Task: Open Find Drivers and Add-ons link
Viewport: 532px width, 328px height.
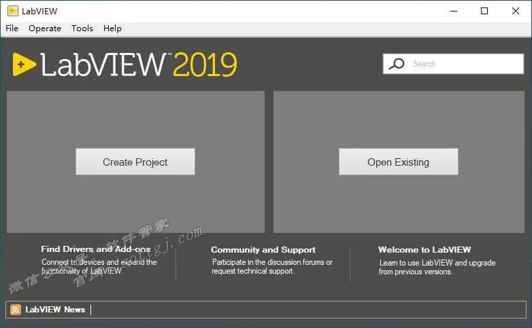Action: point(96,249)
